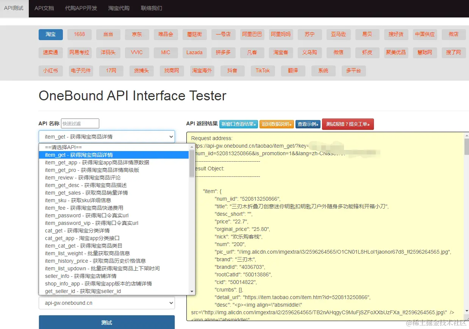469x329 pixels.
Task: Select the 中国供应 platform button
Action: (x=425, y=34)
